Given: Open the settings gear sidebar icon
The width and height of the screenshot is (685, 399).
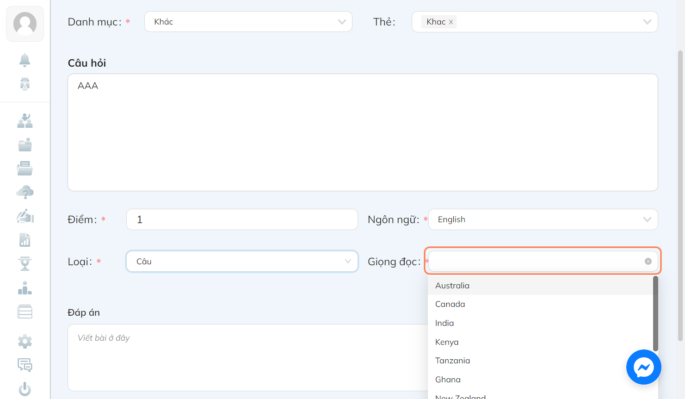Looking at the screenshot, I should pos(25,342).
